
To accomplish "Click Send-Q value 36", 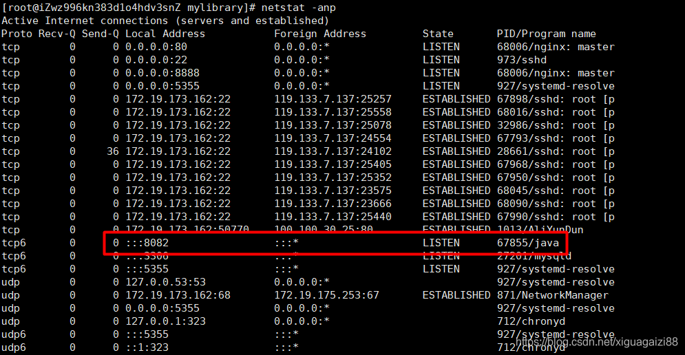I will point(113,151).
